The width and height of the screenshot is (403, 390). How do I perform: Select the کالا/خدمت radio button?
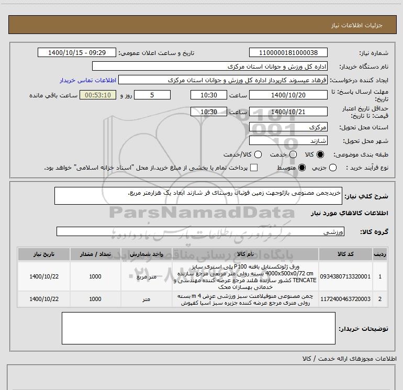(258, 154)
